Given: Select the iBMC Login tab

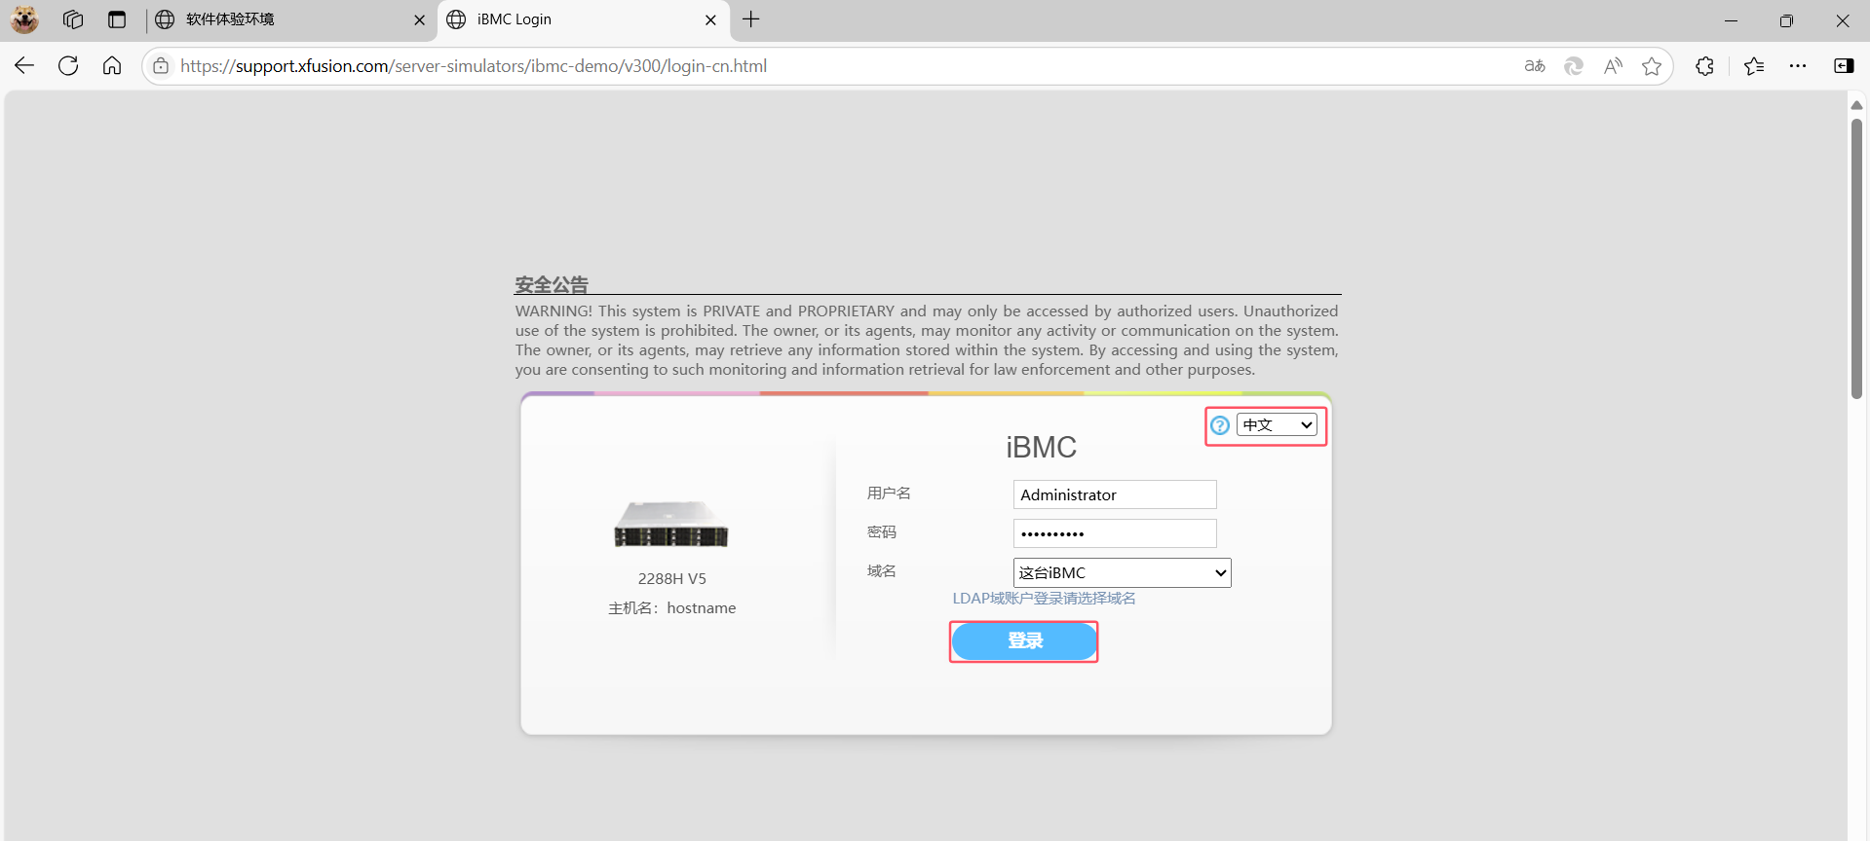Looking at the screenshot, I should tap(583, 19).
